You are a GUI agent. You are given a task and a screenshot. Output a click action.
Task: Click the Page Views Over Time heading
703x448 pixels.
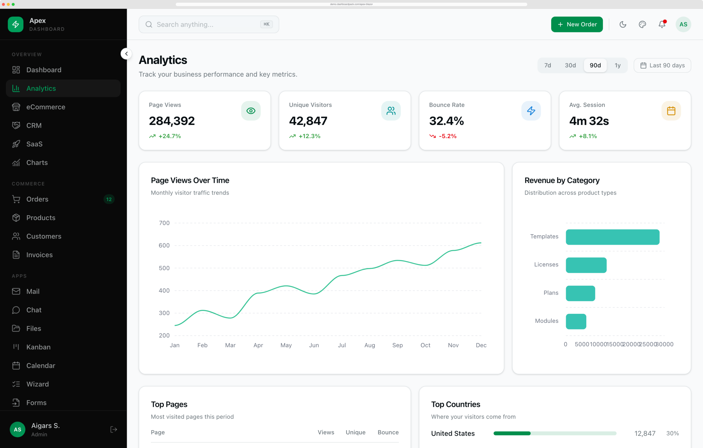[x=190, y=180]
